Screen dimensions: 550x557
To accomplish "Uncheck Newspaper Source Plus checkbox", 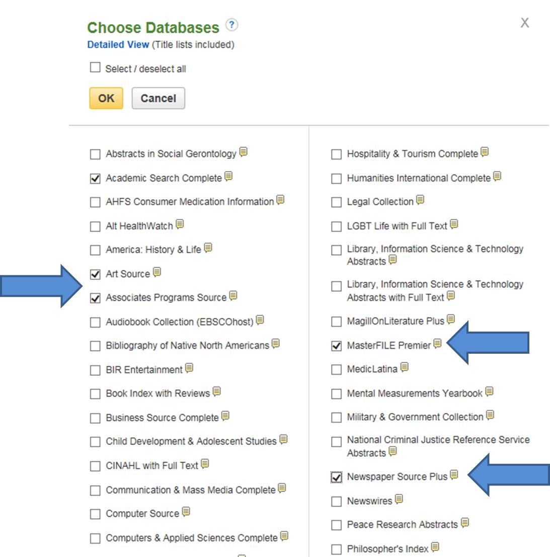I will point(337,477).
